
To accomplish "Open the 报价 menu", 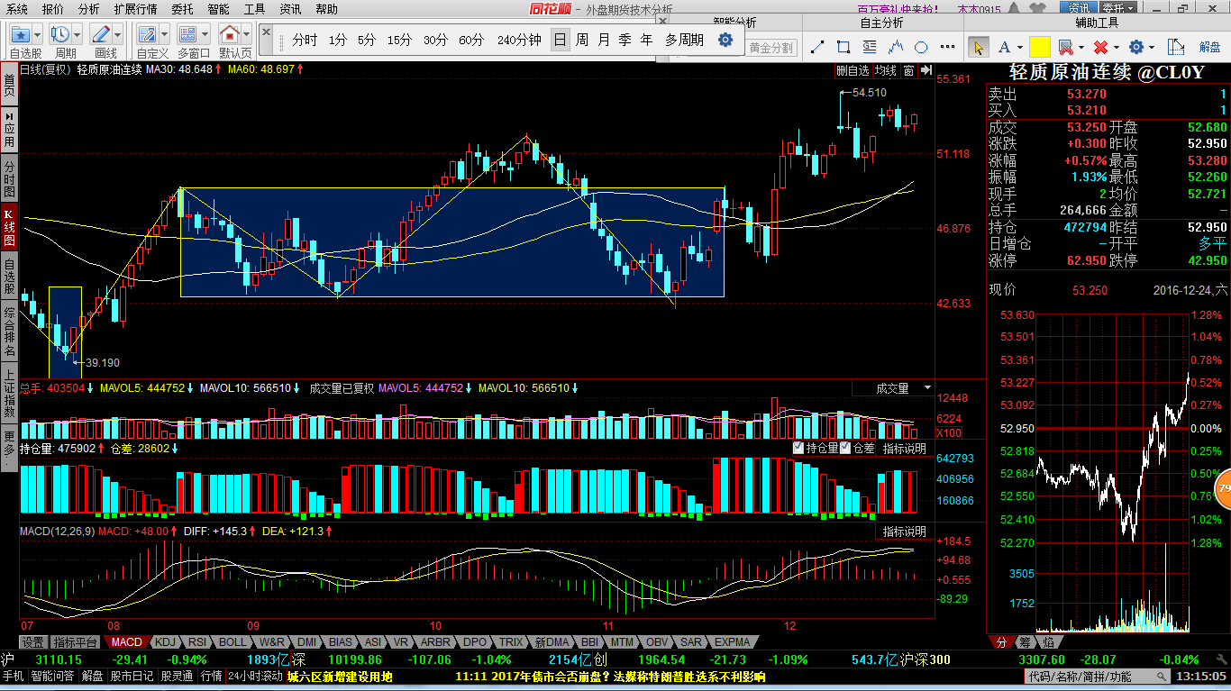I will click(x=53, y=9).
